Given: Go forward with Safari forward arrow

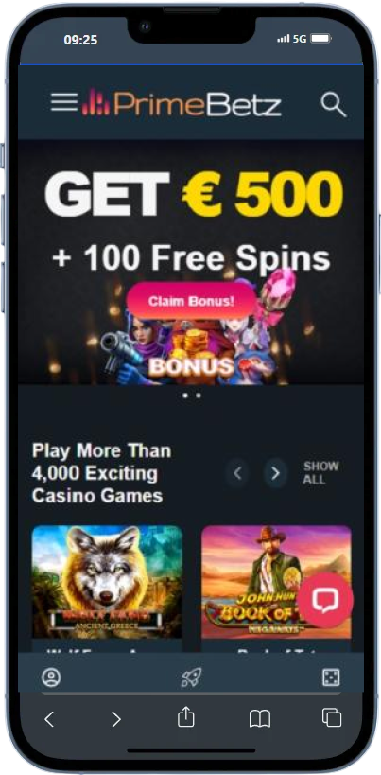Looking at the screenshot, I should [116, 718].
